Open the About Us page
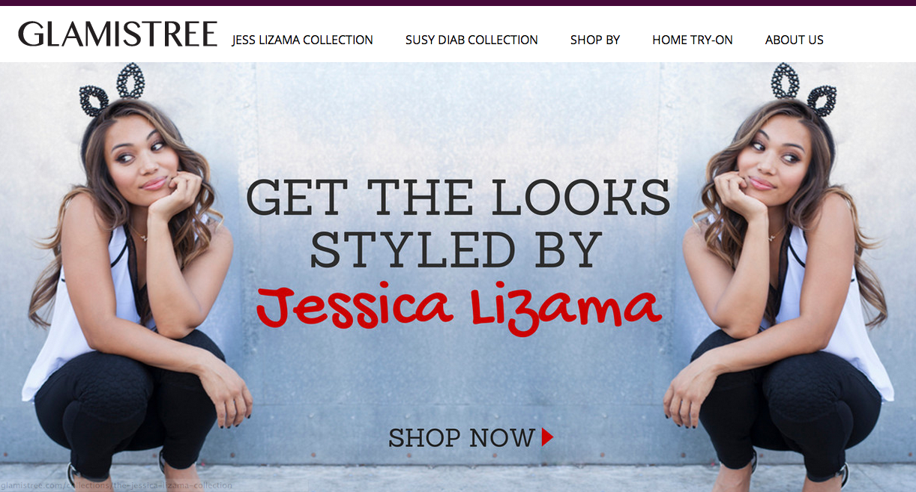Screen dimensions: 916x492 click(x=795, y=40)
